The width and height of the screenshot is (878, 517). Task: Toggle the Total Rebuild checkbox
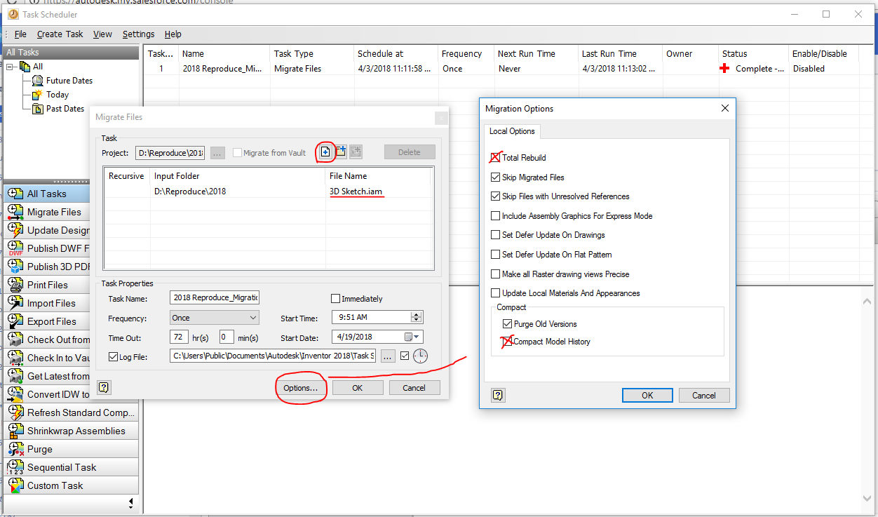(x=496, y=158)
